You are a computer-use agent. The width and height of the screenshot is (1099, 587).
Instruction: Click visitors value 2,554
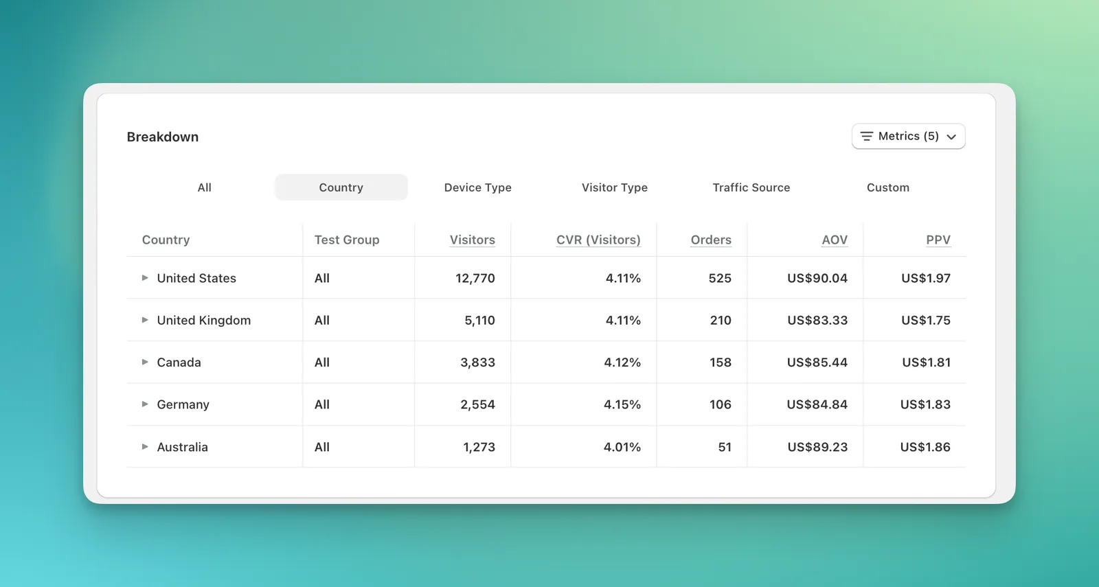[477, 404]
